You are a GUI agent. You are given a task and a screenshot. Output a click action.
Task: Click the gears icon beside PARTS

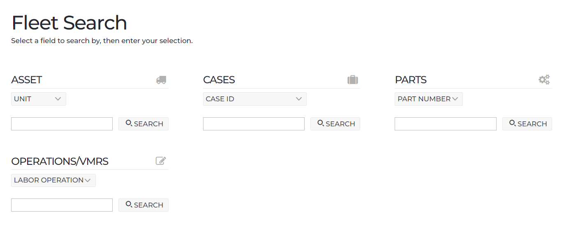[x=544, y=80]
